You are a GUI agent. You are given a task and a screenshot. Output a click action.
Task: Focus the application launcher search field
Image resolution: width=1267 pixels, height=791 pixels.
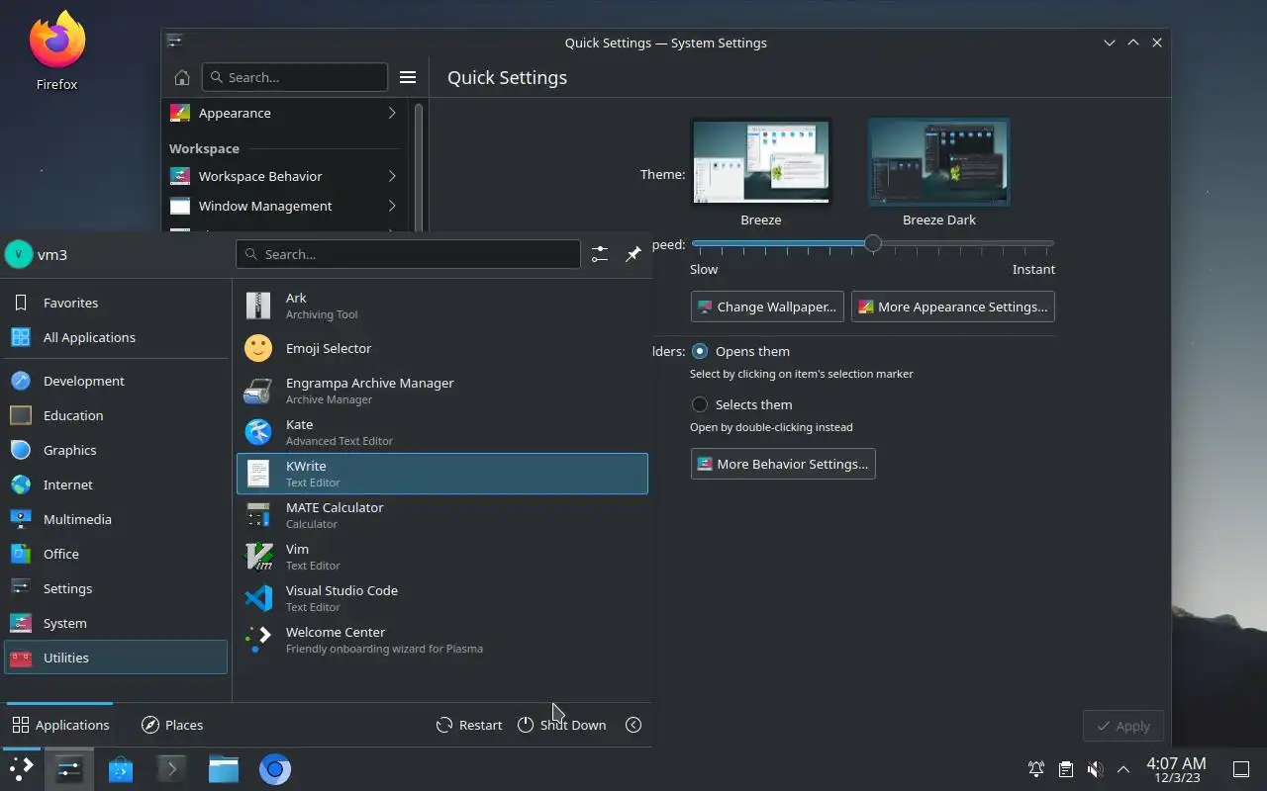pos(408,254)
